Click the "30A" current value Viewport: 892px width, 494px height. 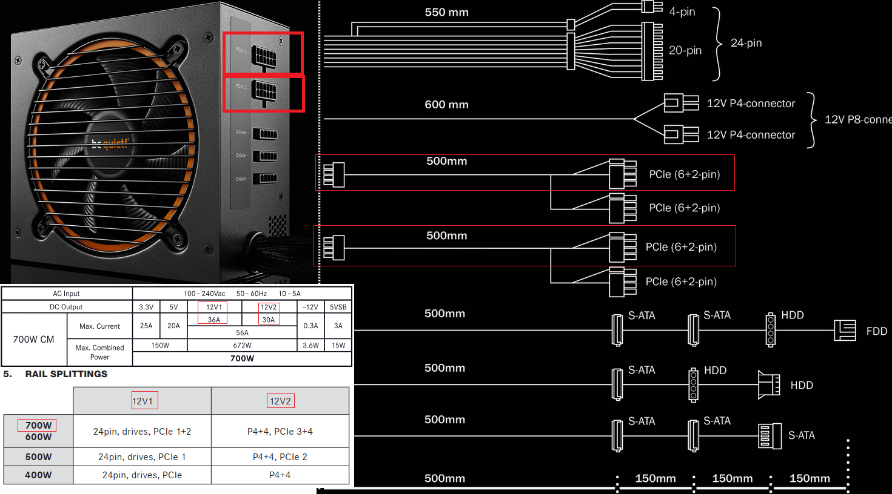pos(269,320)
